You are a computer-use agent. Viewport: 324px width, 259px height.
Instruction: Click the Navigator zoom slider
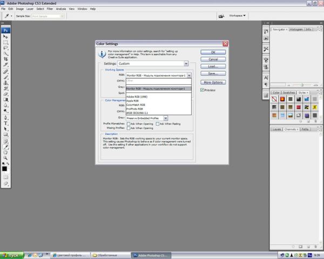click(302, 85)
